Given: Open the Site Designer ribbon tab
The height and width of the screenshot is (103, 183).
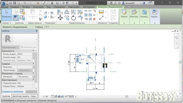Looking at the screenshot, I should click(x=89, y=7).
